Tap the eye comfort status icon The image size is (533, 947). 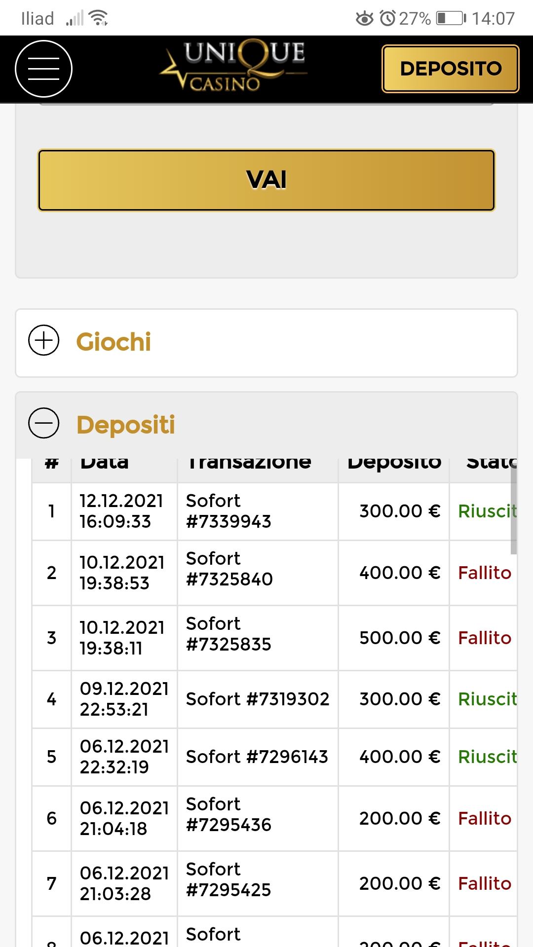click(x=365, y=19)
